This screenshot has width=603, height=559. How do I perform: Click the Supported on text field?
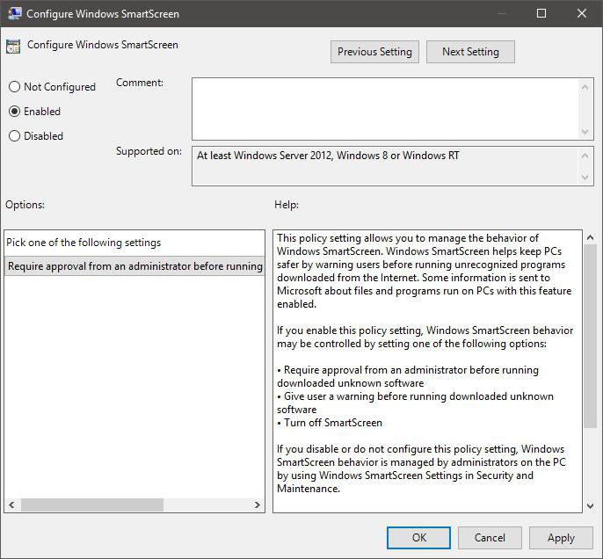[x=385, y=166]
